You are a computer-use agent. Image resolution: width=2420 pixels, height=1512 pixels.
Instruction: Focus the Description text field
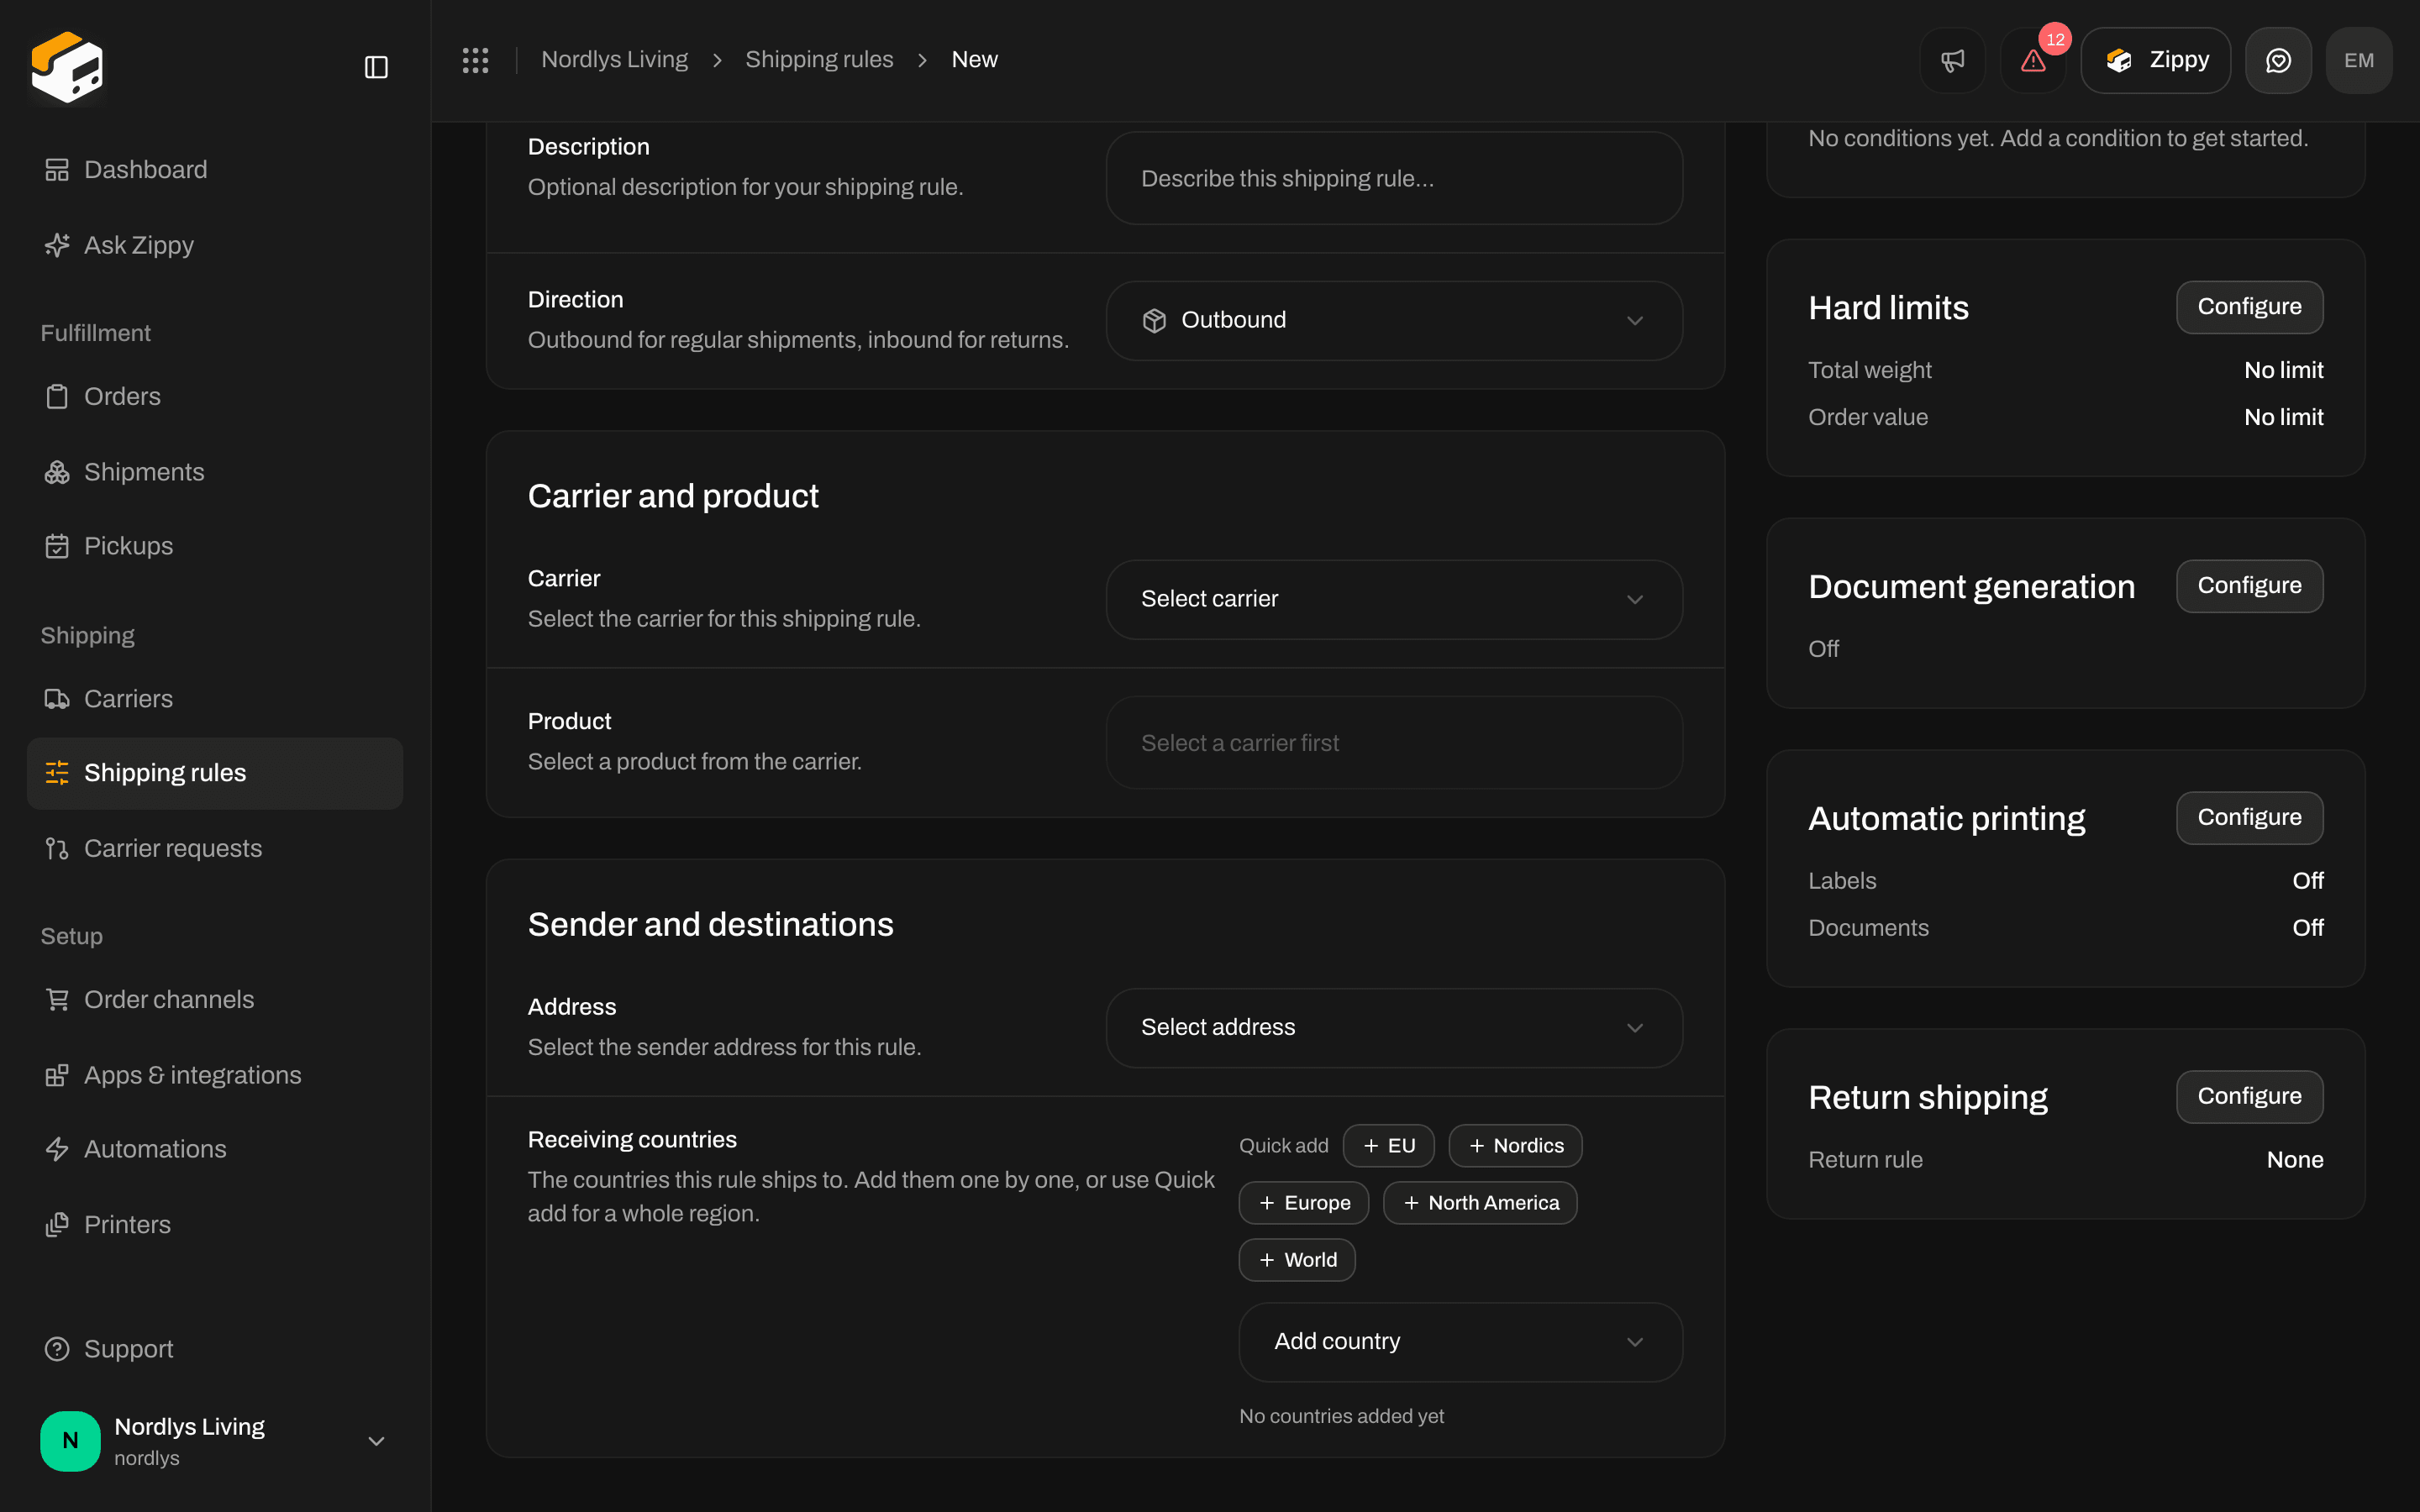coord(1394,179)
